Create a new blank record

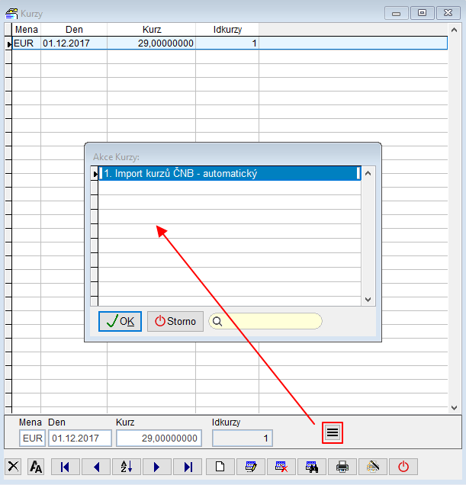[x=220, y=467]
